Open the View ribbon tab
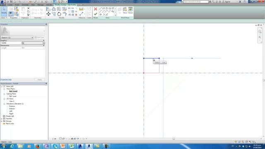The image size is (265, 149). (x=33, y=5)
